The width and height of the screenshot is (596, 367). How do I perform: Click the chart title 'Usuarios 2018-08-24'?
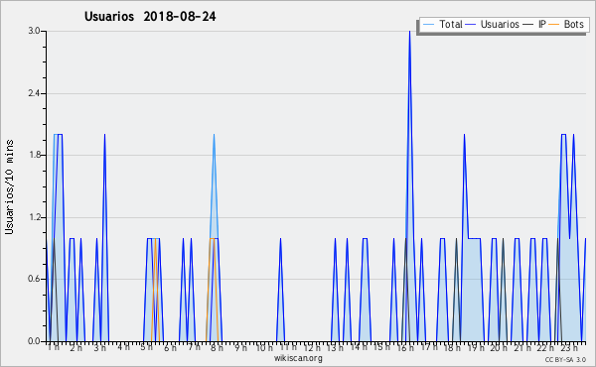click(150, 17)
